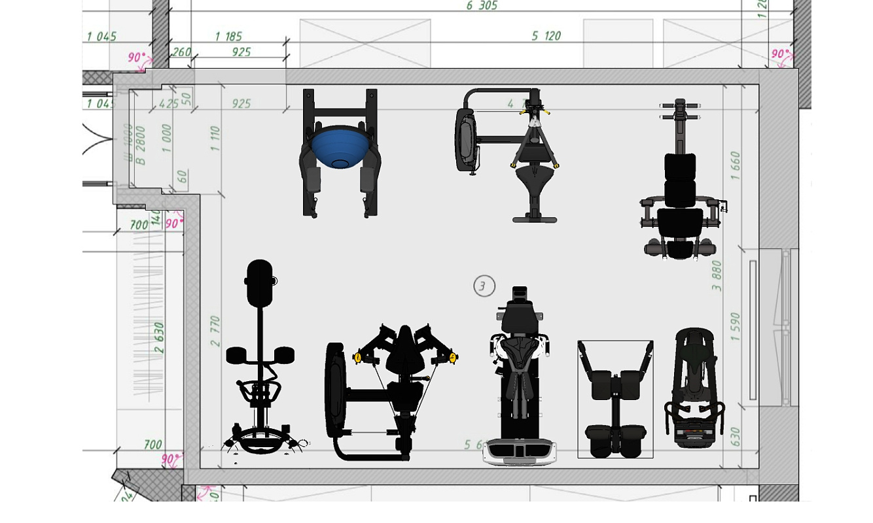Select the machine inside the rectangular outline
873x523 pixels.
pyautogui.click(x=615, y=399)
